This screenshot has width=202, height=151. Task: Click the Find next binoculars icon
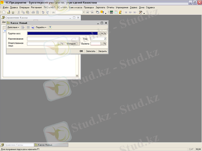[88, 12]
